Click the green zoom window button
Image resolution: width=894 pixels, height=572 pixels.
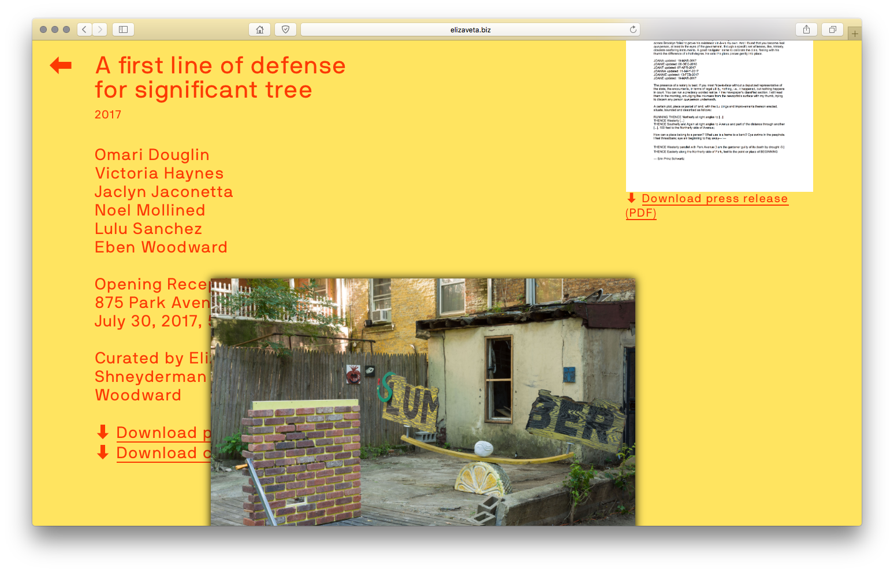click(x=66, y=29)
